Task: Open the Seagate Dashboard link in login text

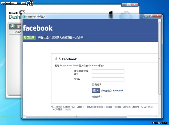Action: (69, 66)
